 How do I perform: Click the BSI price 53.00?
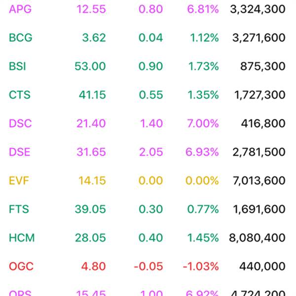click(x=90, y=66)
